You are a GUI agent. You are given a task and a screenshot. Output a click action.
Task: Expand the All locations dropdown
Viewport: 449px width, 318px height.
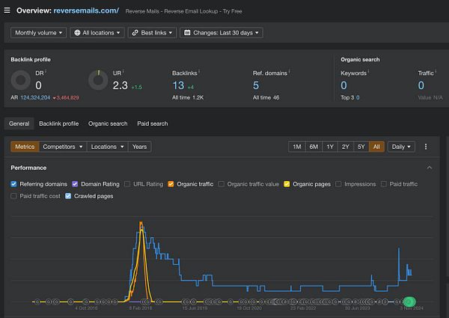[97, 33]
